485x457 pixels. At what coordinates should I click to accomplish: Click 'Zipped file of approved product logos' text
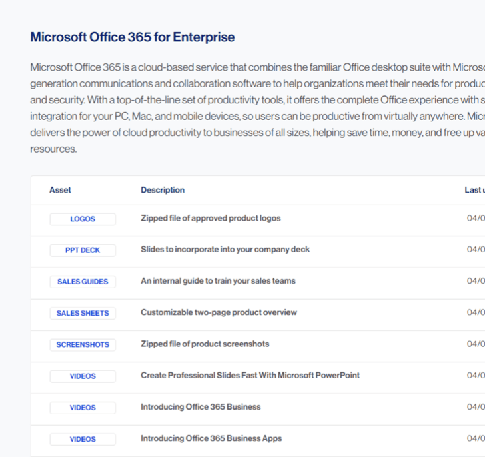(x=211, y=219)
